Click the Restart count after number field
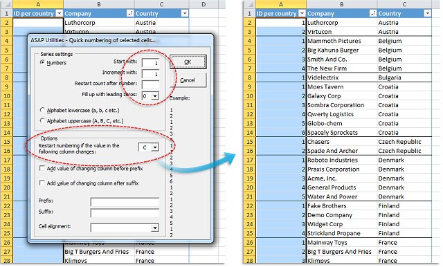Viewport: 443px width, 267px height. [150, 84]
